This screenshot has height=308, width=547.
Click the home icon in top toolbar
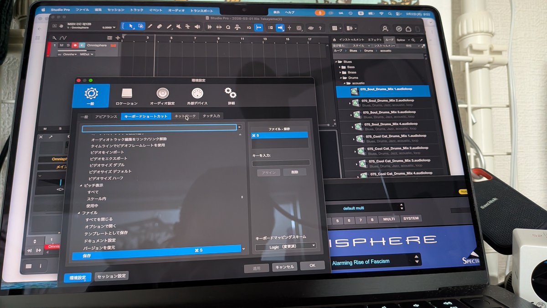(x=408, y=29)
